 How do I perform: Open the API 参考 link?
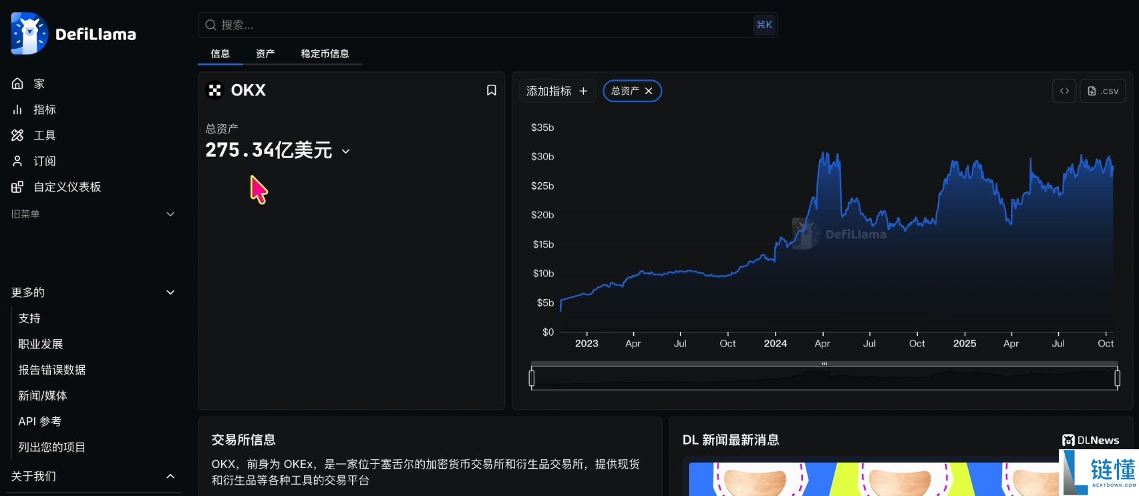[x=40, y=421]
